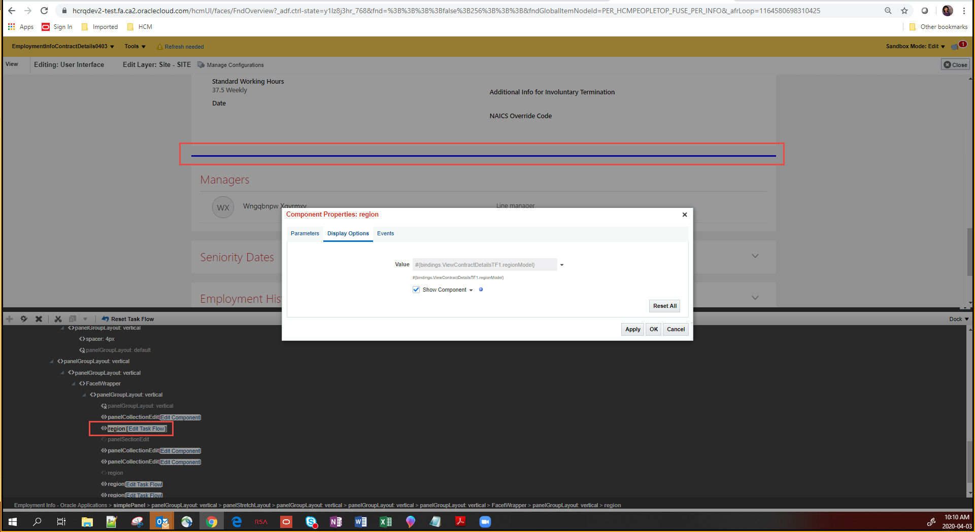Open the Tools menu
This screenshot has height=532, width=975.
135,46
